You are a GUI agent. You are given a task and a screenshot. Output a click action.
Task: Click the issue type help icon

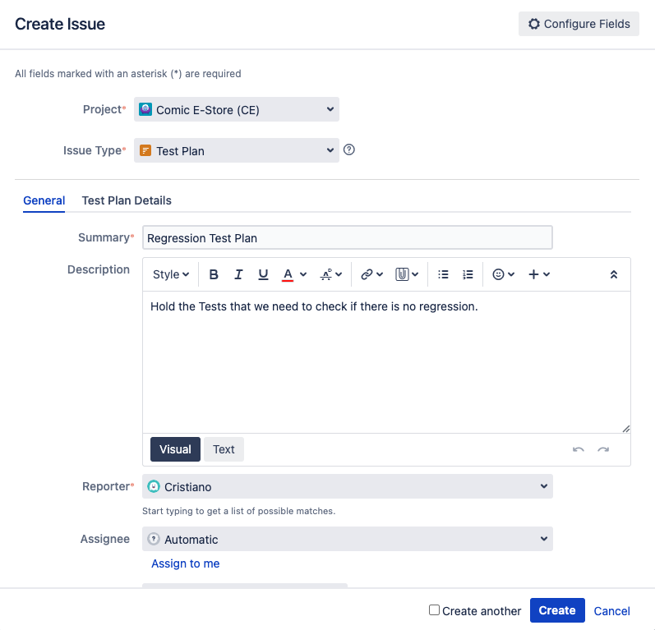coord(348,149)
